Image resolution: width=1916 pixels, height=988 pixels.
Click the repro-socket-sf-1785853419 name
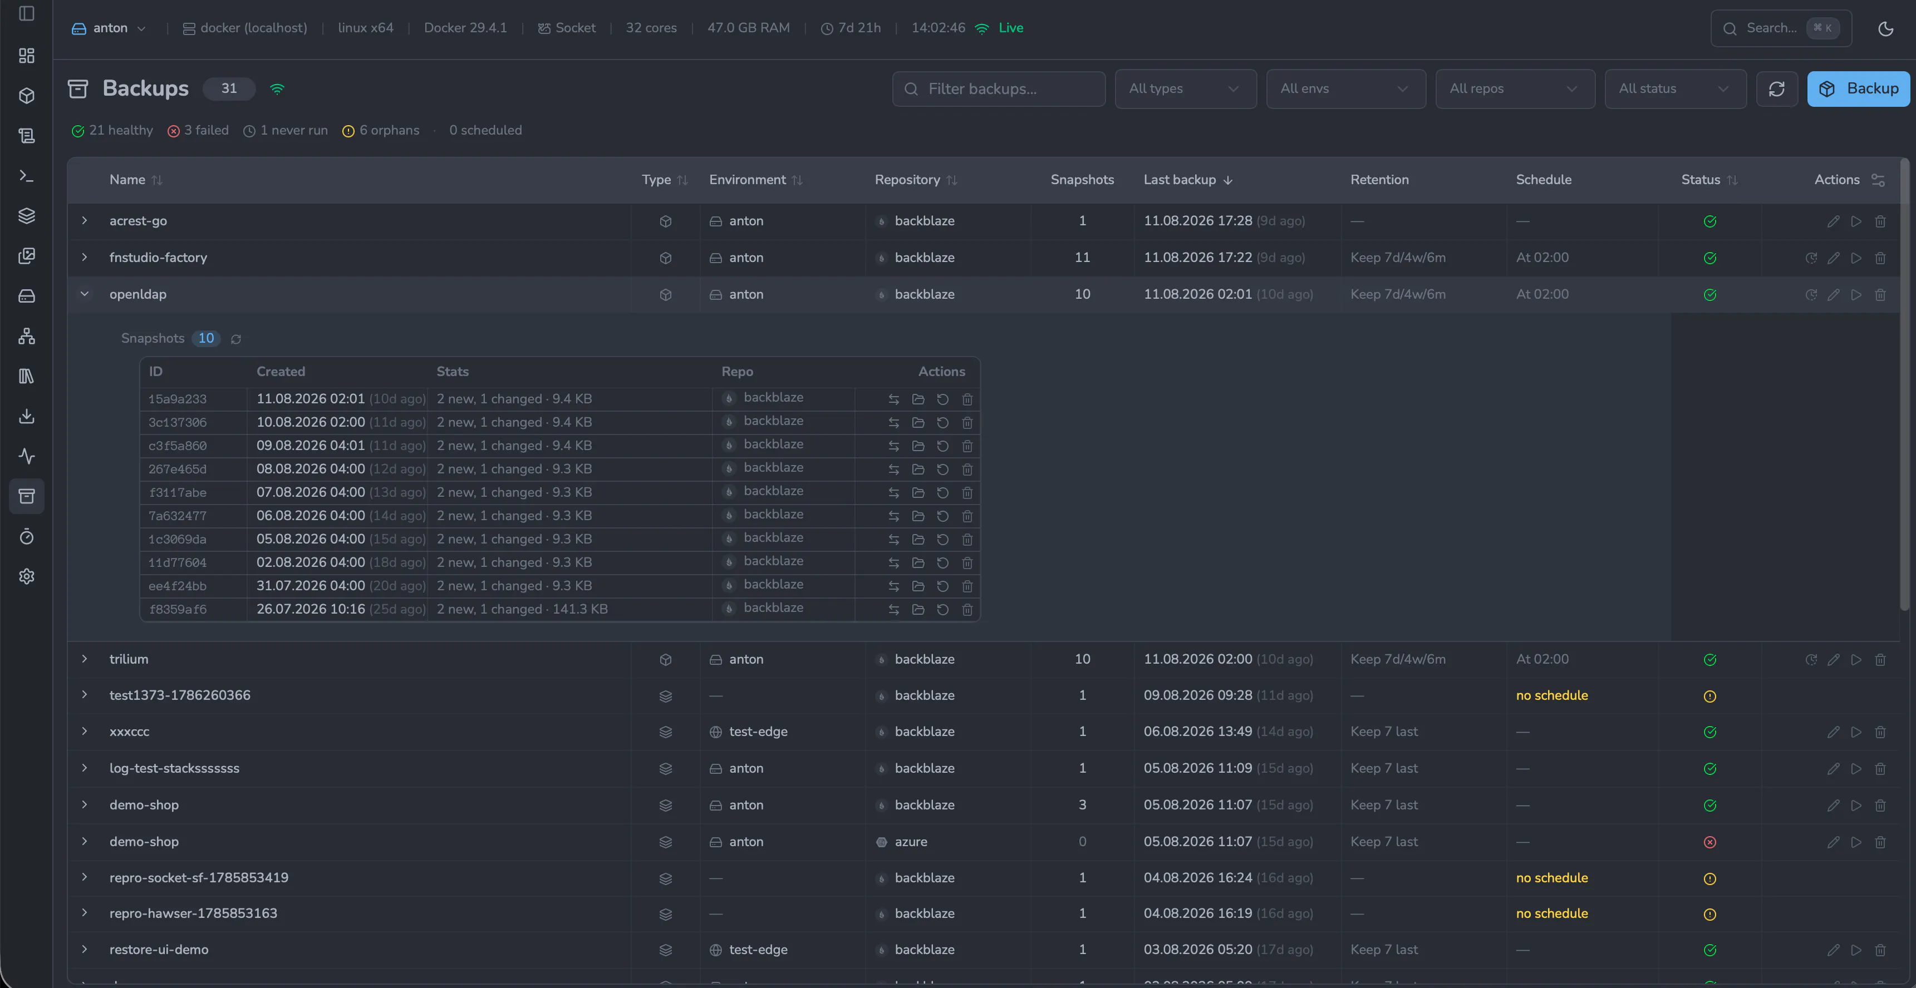(199, 878)
